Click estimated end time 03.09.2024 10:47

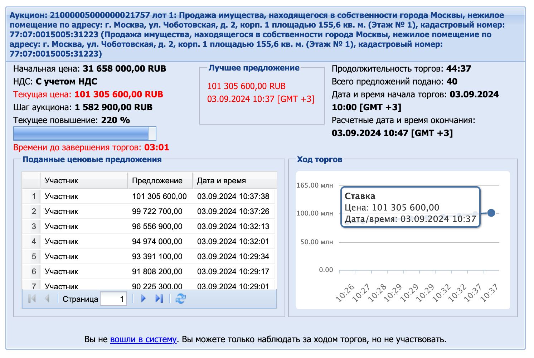pyautogui.click(x=392, y=133)
